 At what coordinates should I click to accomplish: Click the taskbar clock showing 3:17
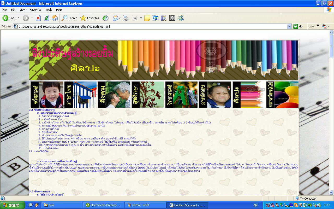point(327,205)
